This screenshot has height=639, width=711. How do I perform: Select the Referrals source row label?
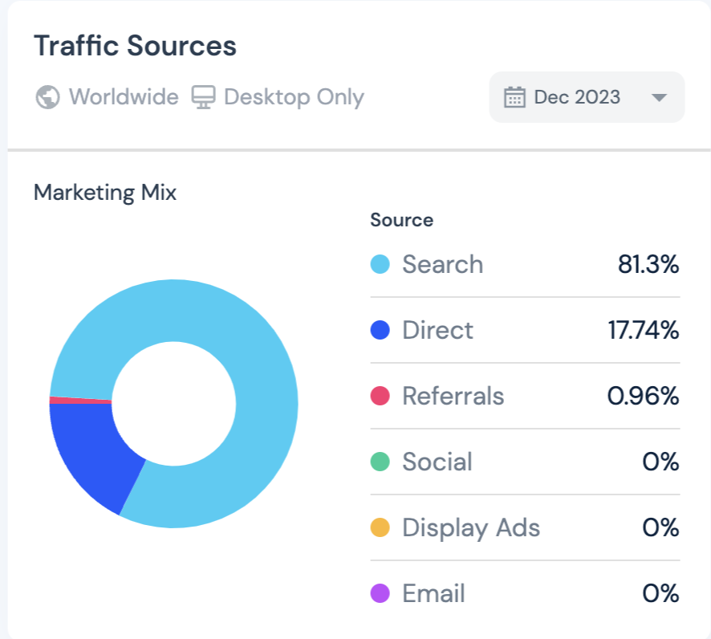[453, 396]
